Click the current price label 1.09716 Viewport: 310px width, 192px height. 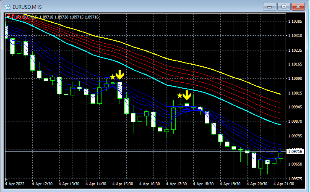[295, 152]
